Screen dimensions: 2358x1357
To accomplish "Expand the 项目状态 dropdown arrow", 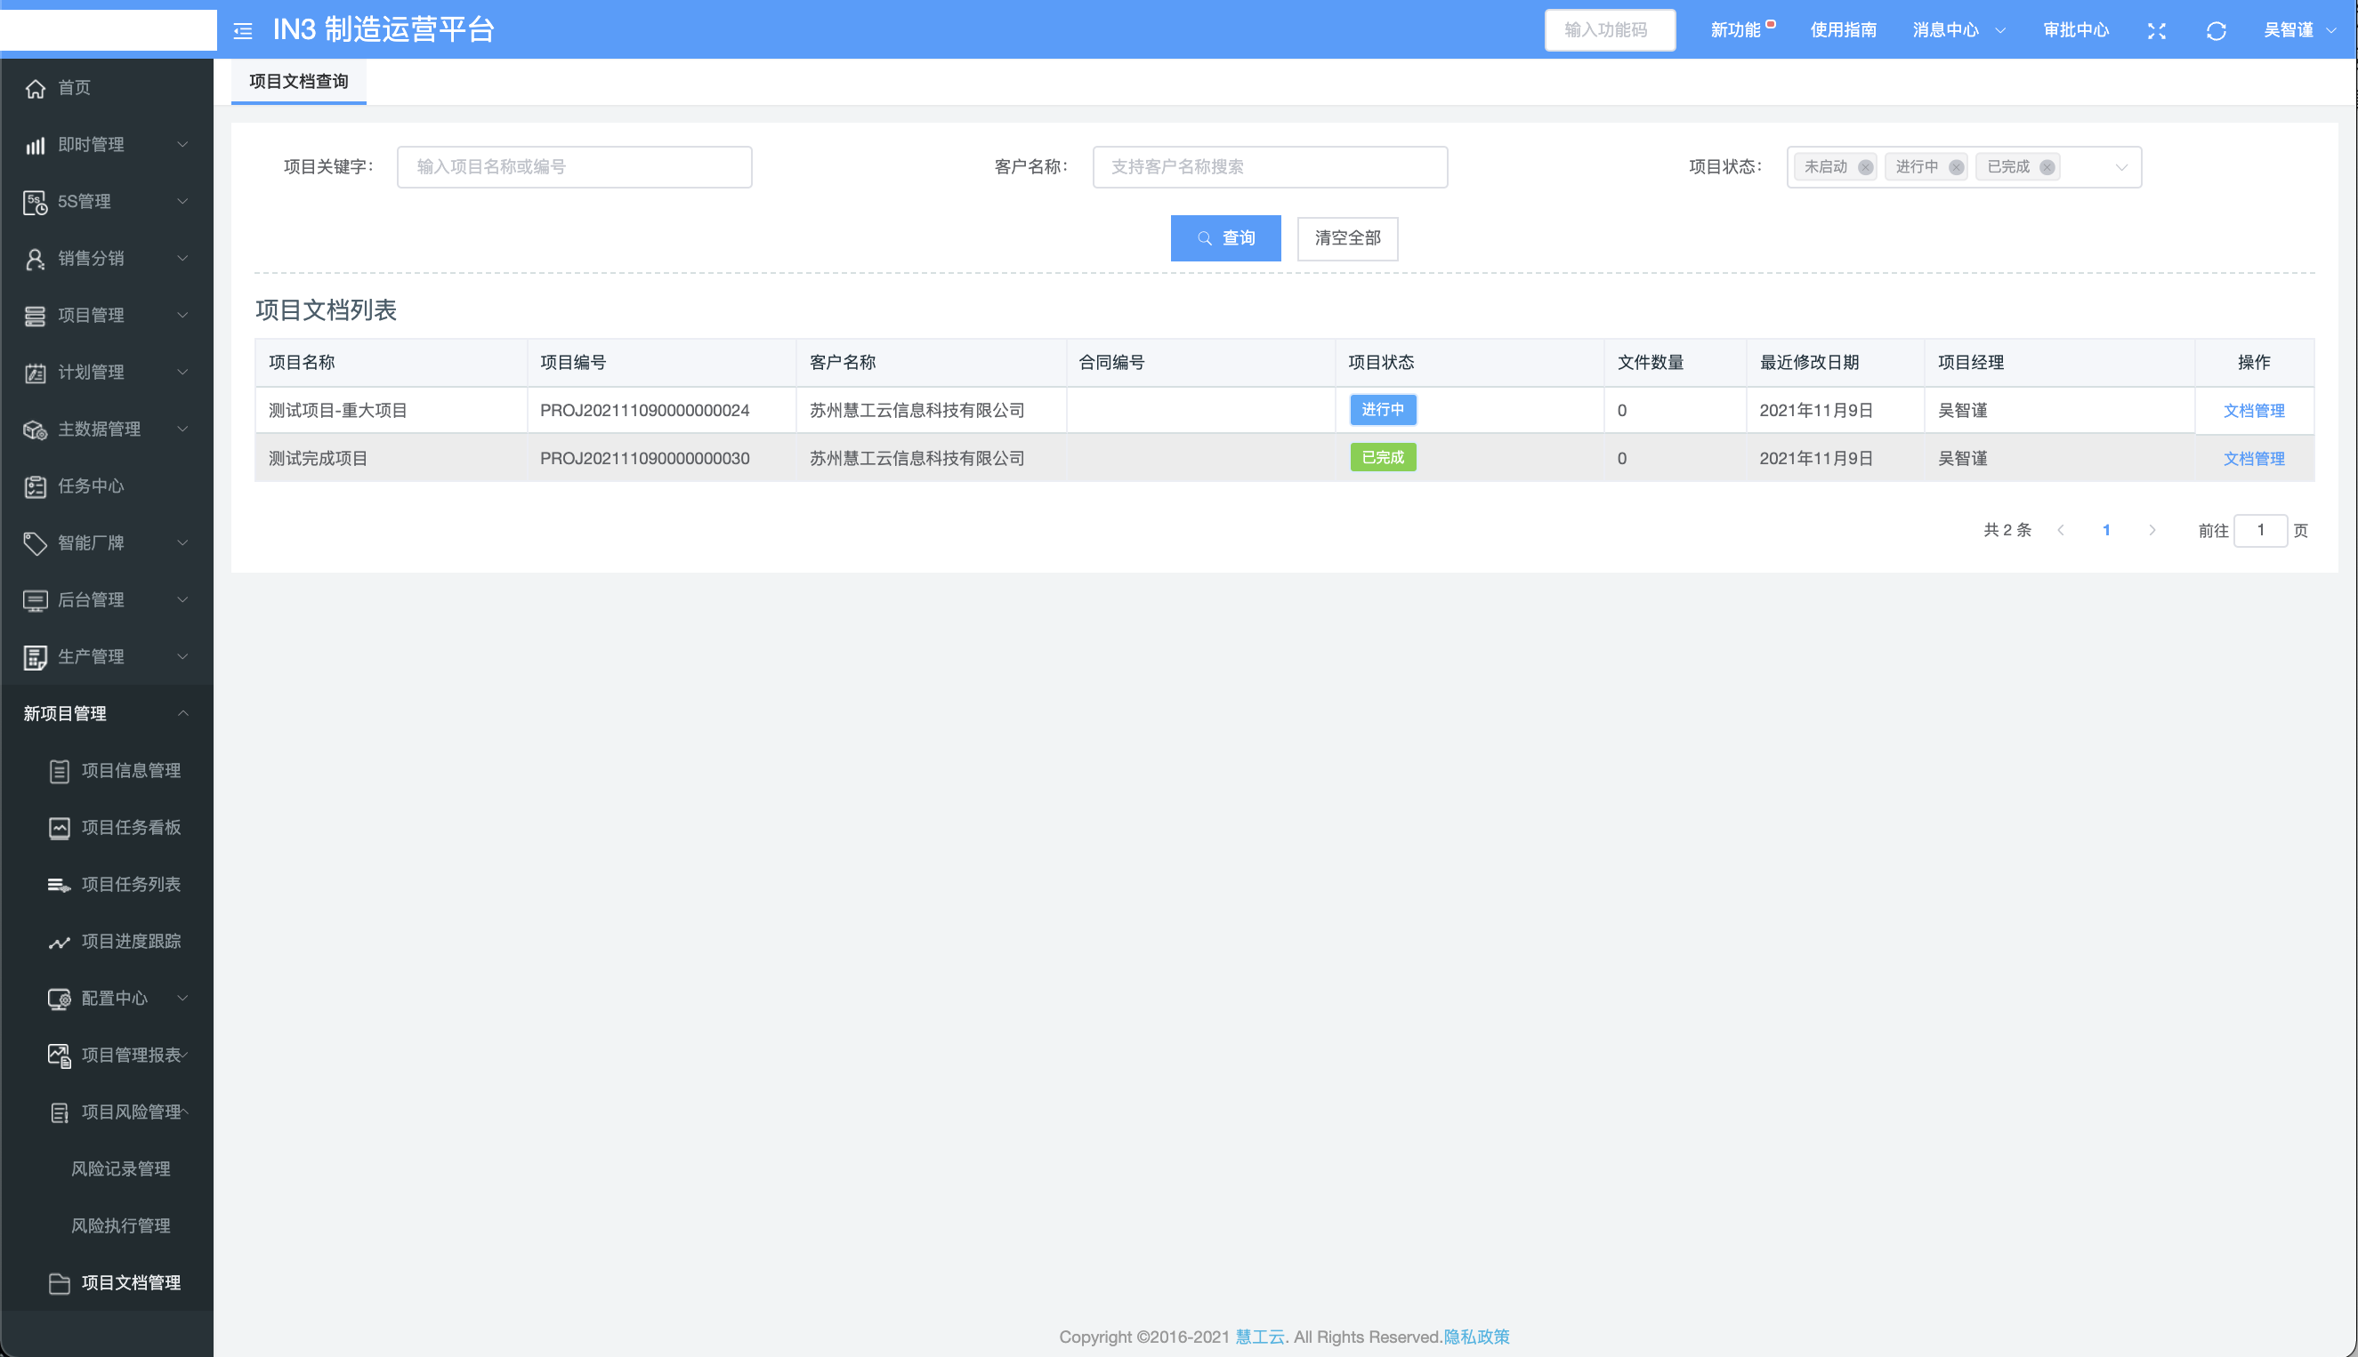I will pos(2121,168).
